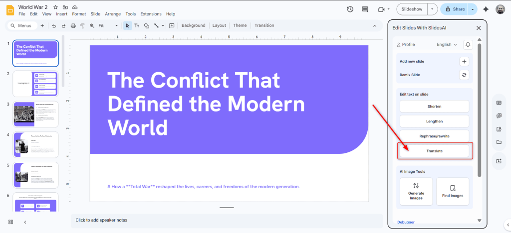Click the speaker notes field

click(227, 221)
